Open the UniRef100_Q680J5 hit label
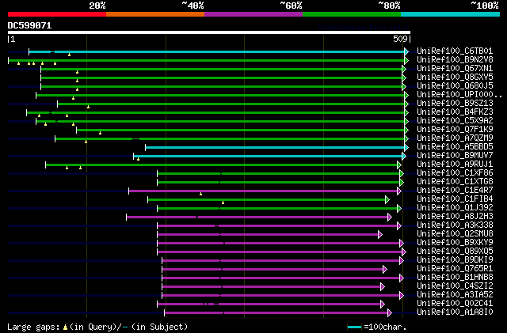507x333 pixels. (x=455, y=86)
